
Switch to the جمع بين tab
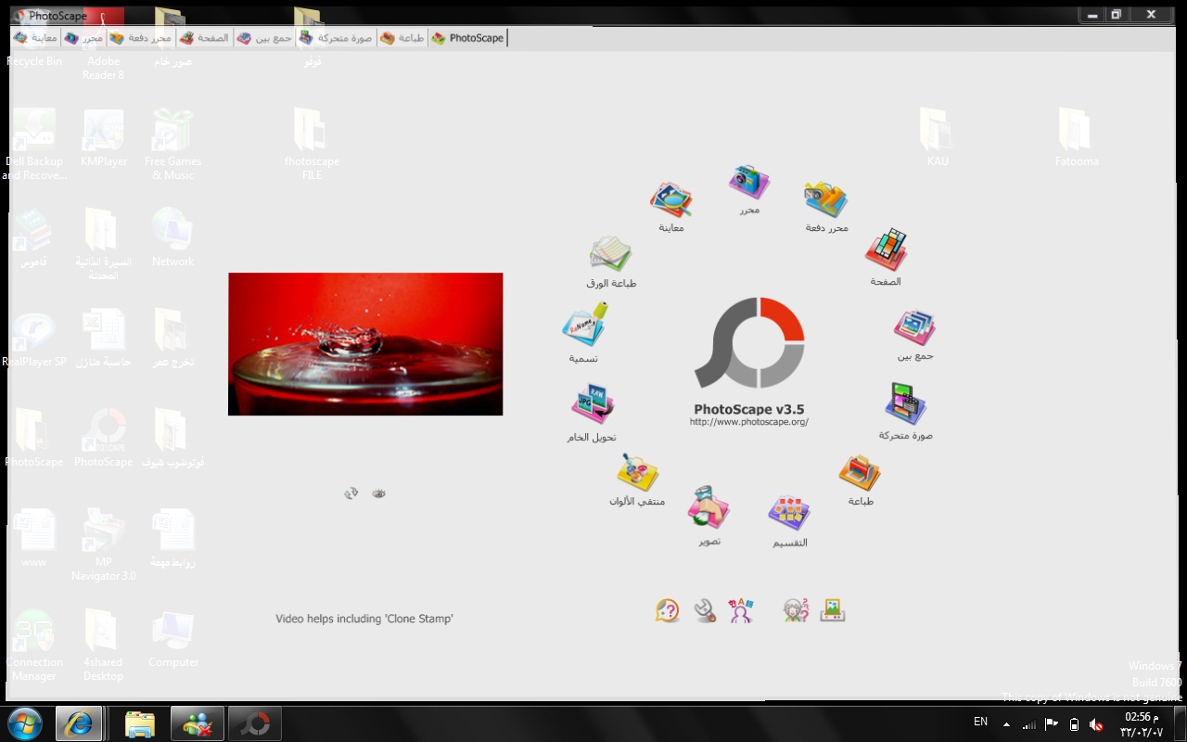pyautogui.click(x=264, y=38)
